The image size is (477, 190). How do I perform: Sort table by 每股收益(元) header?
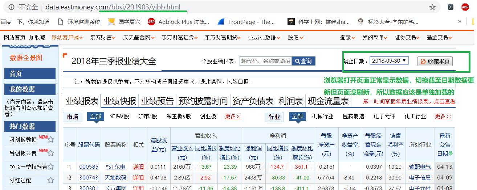[x=159, y=144]
